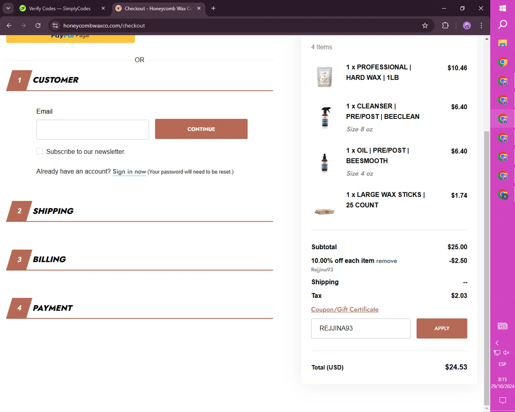The height and width of the screenshot is (412, 515).
Task: Click the Beeclean cleanser spray thumbnail
Action: [x=325, y=117]
